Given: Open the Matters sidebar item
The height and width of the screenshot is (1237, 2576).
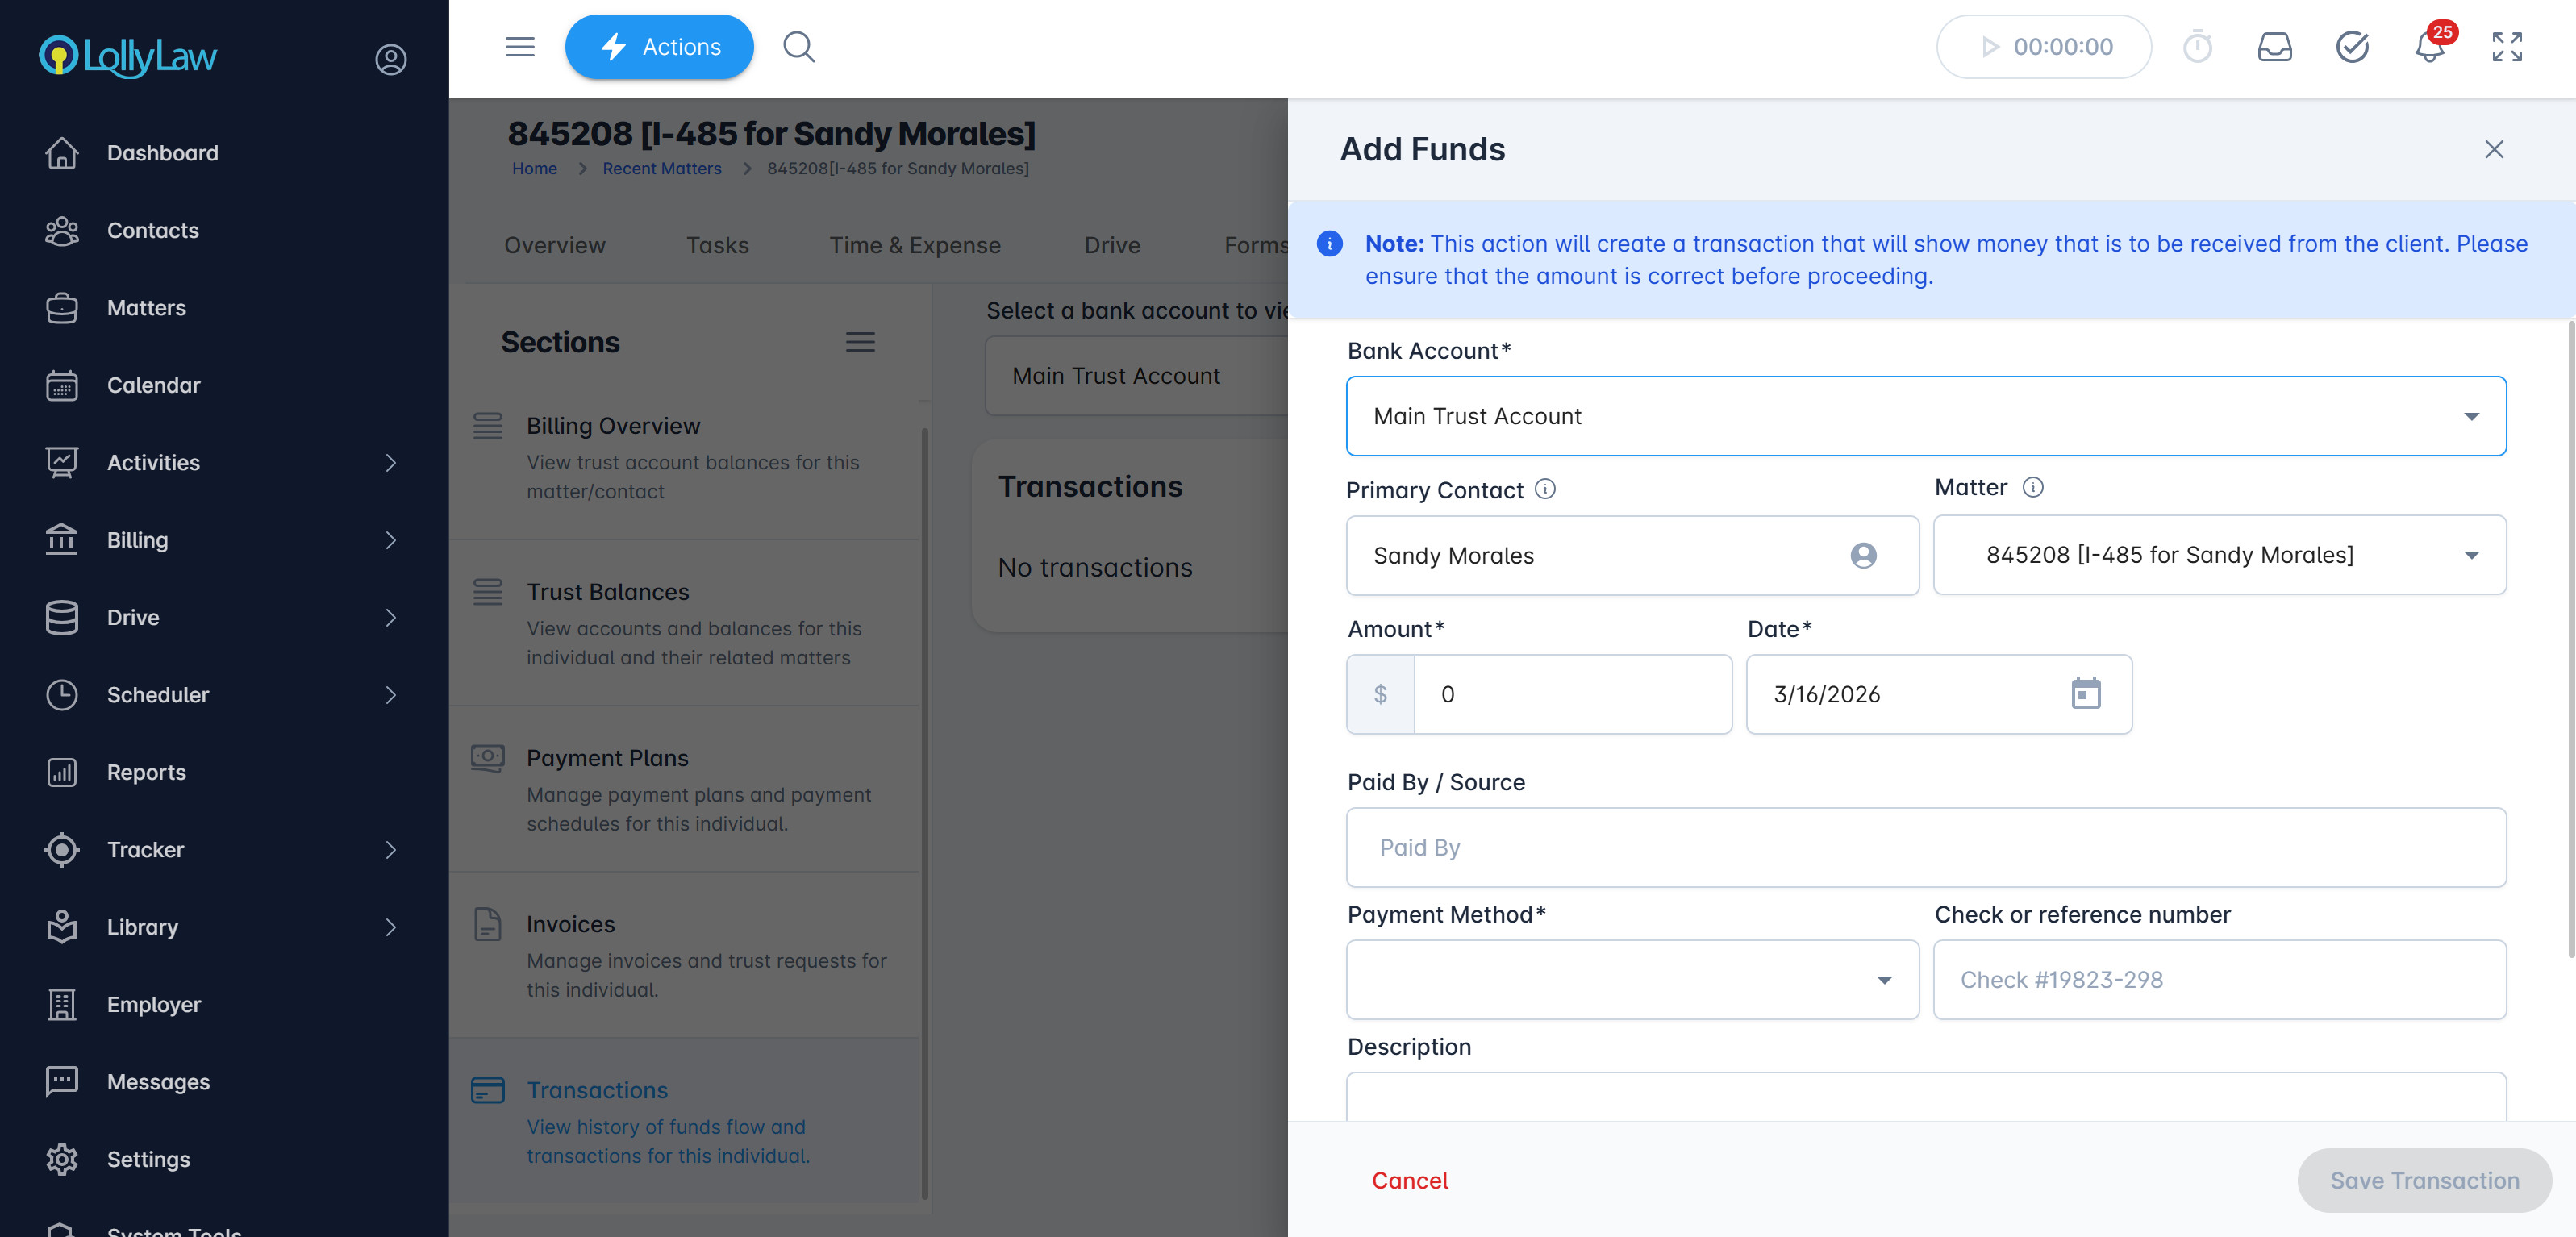Looking at the screenshot, I should 146,308.
